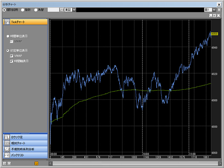Open the 東証 market dropdown
Image resolution: width=224 pixels, height=168 pixels.
point(74,10)
